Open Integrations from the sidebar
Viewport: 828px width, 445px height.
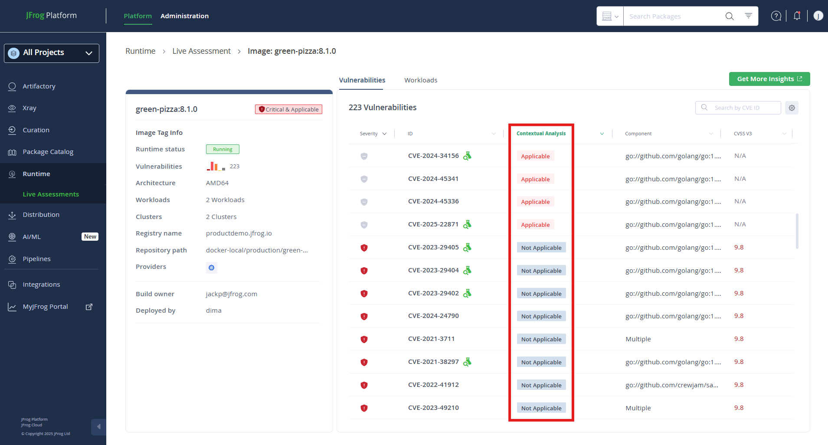[x=41, y=284]
